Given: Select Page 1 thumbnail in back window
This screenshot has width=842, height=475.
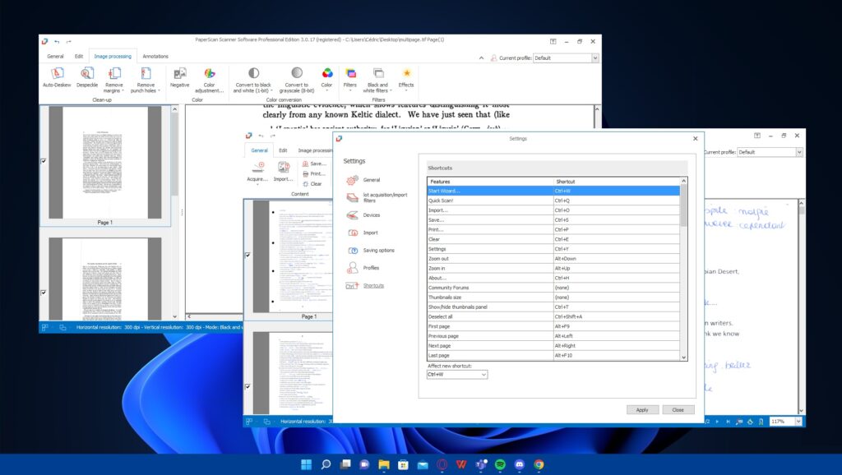Looking at the screenshot, I should [x=105, y=165].
